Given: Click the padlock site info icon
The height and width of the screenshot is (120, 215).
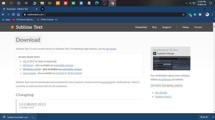Looking at the screenshot, I should pyautogui.click(x=25, y=15).
